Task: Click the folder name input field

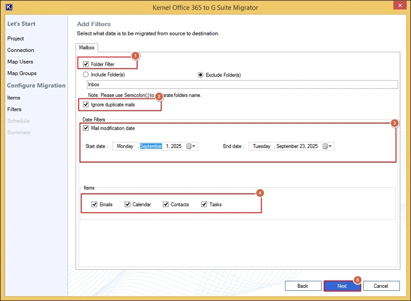Action: pos(241,85)
